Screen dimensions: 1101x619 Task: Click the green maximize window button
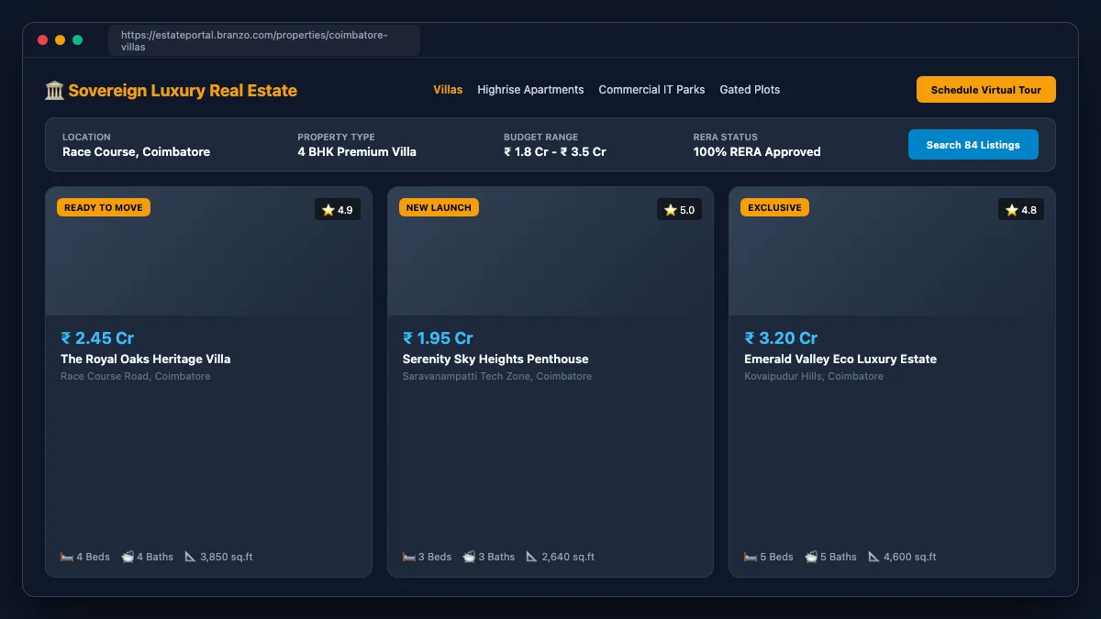pos(77,40)
